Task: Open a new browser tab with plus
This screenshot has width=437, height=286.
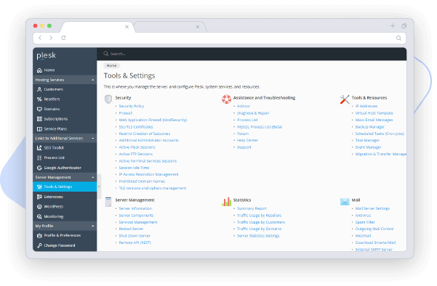Action: click(393, 26)
